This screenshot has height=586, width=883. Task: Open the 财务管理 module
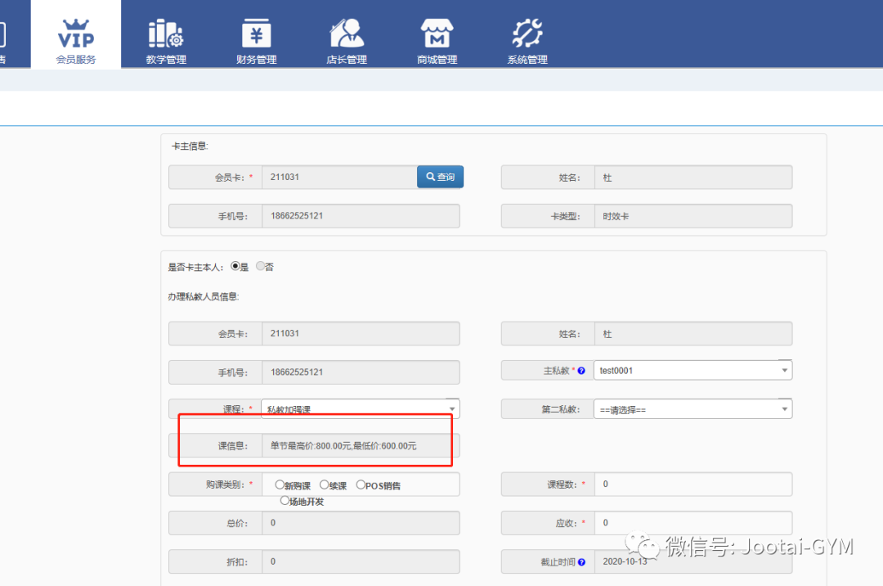pos(256,37)
